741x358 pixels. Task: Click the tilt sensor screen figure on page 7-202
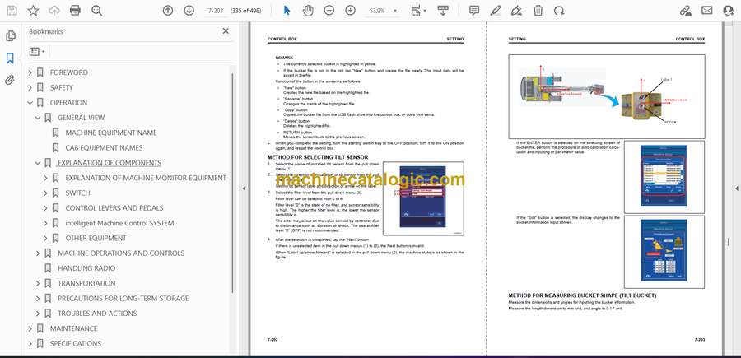pos(423,198)
